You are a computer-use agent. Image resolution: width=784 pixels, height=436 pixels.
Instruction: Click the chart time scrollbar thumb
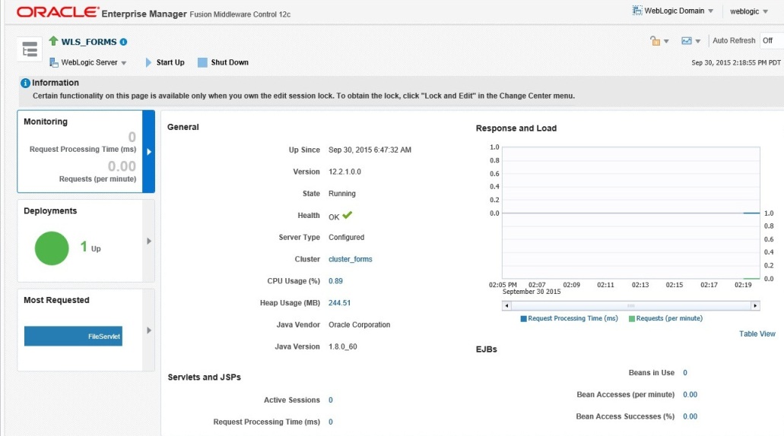pos(631,305)
